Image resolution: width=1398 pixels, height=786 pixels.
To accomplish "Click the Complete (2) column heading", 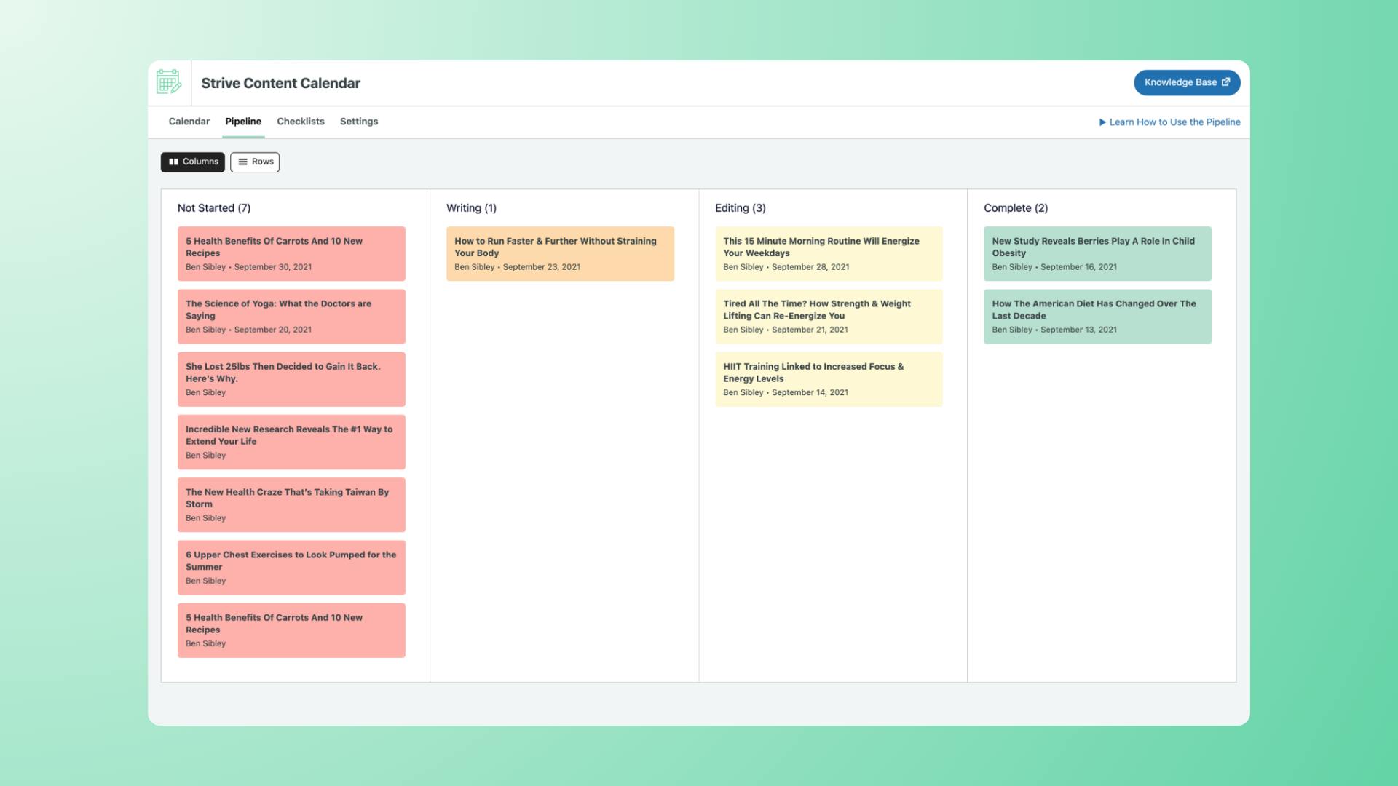I will point(1016,208).
